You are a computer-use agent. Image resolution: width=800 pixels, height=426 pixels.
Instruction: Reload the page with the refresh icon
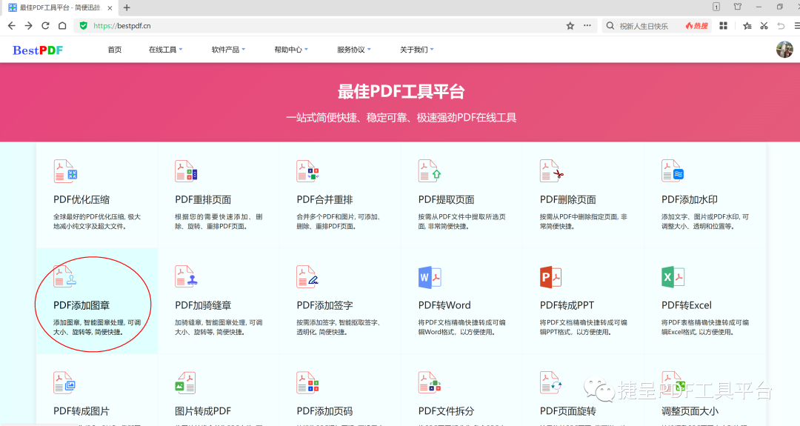click(45, 25)
